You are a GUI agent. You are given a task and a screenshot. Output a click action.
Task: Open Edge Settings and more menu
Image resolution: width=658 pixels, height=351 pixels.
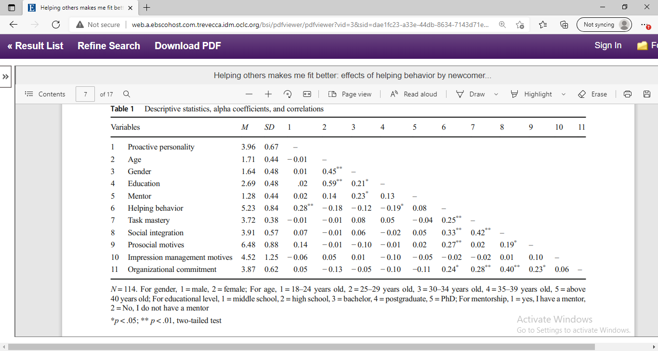point(646,25)
